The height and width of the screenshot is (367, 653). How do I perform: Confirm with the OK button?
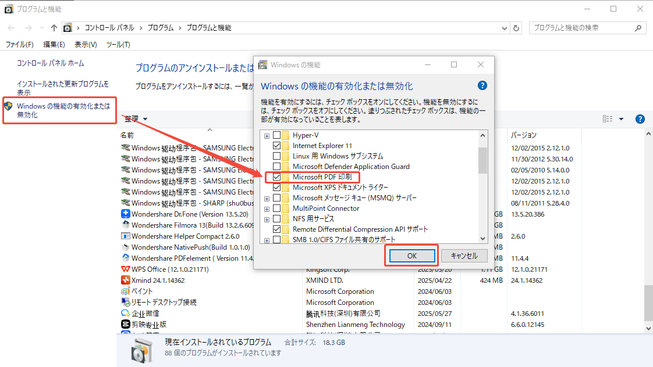pos(412,256)
